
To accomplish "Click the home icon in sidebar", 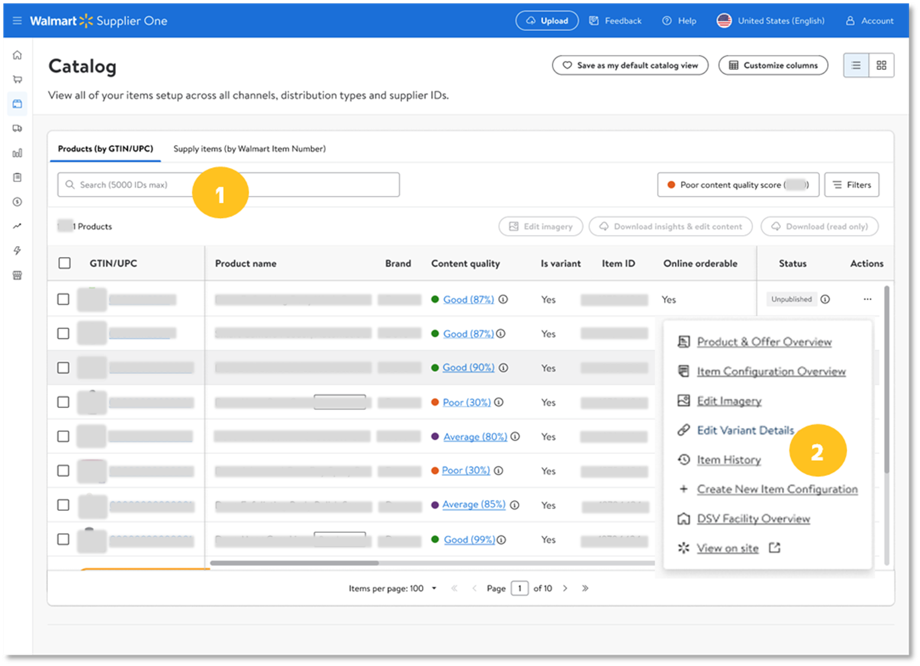I will tap(17, 55).
